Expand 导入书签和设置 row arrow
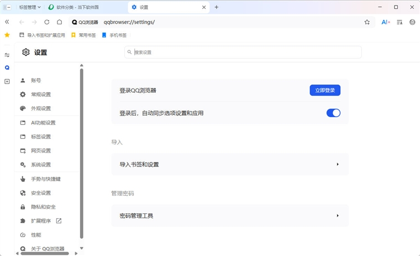The height and width of the screenshot is (256, 420). click(338, 164)
